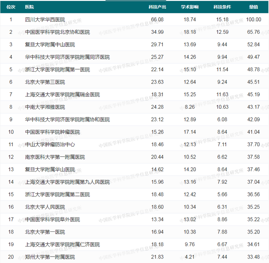This screenshot has height=263, width=269.
Task: Click the 43.17 量值 cell
Action: click(x=253, y=107)
